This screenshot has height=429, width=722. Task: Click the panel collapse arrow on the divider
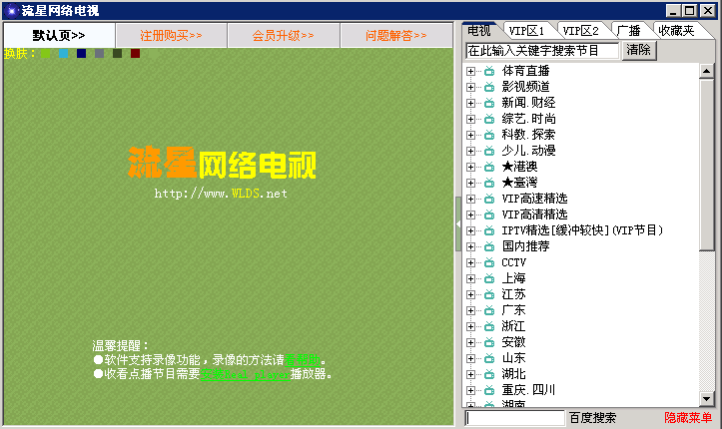pos(458,223)
